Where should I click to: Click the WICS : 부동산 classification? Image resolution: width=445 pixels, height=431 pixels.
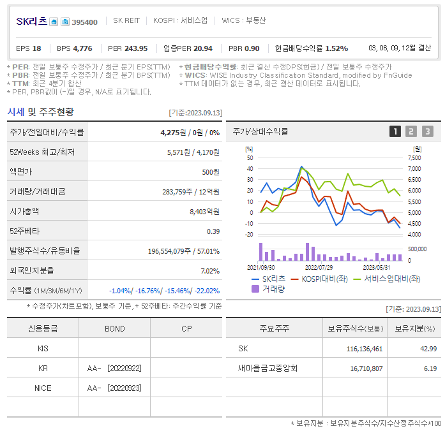tap(243, 20)
